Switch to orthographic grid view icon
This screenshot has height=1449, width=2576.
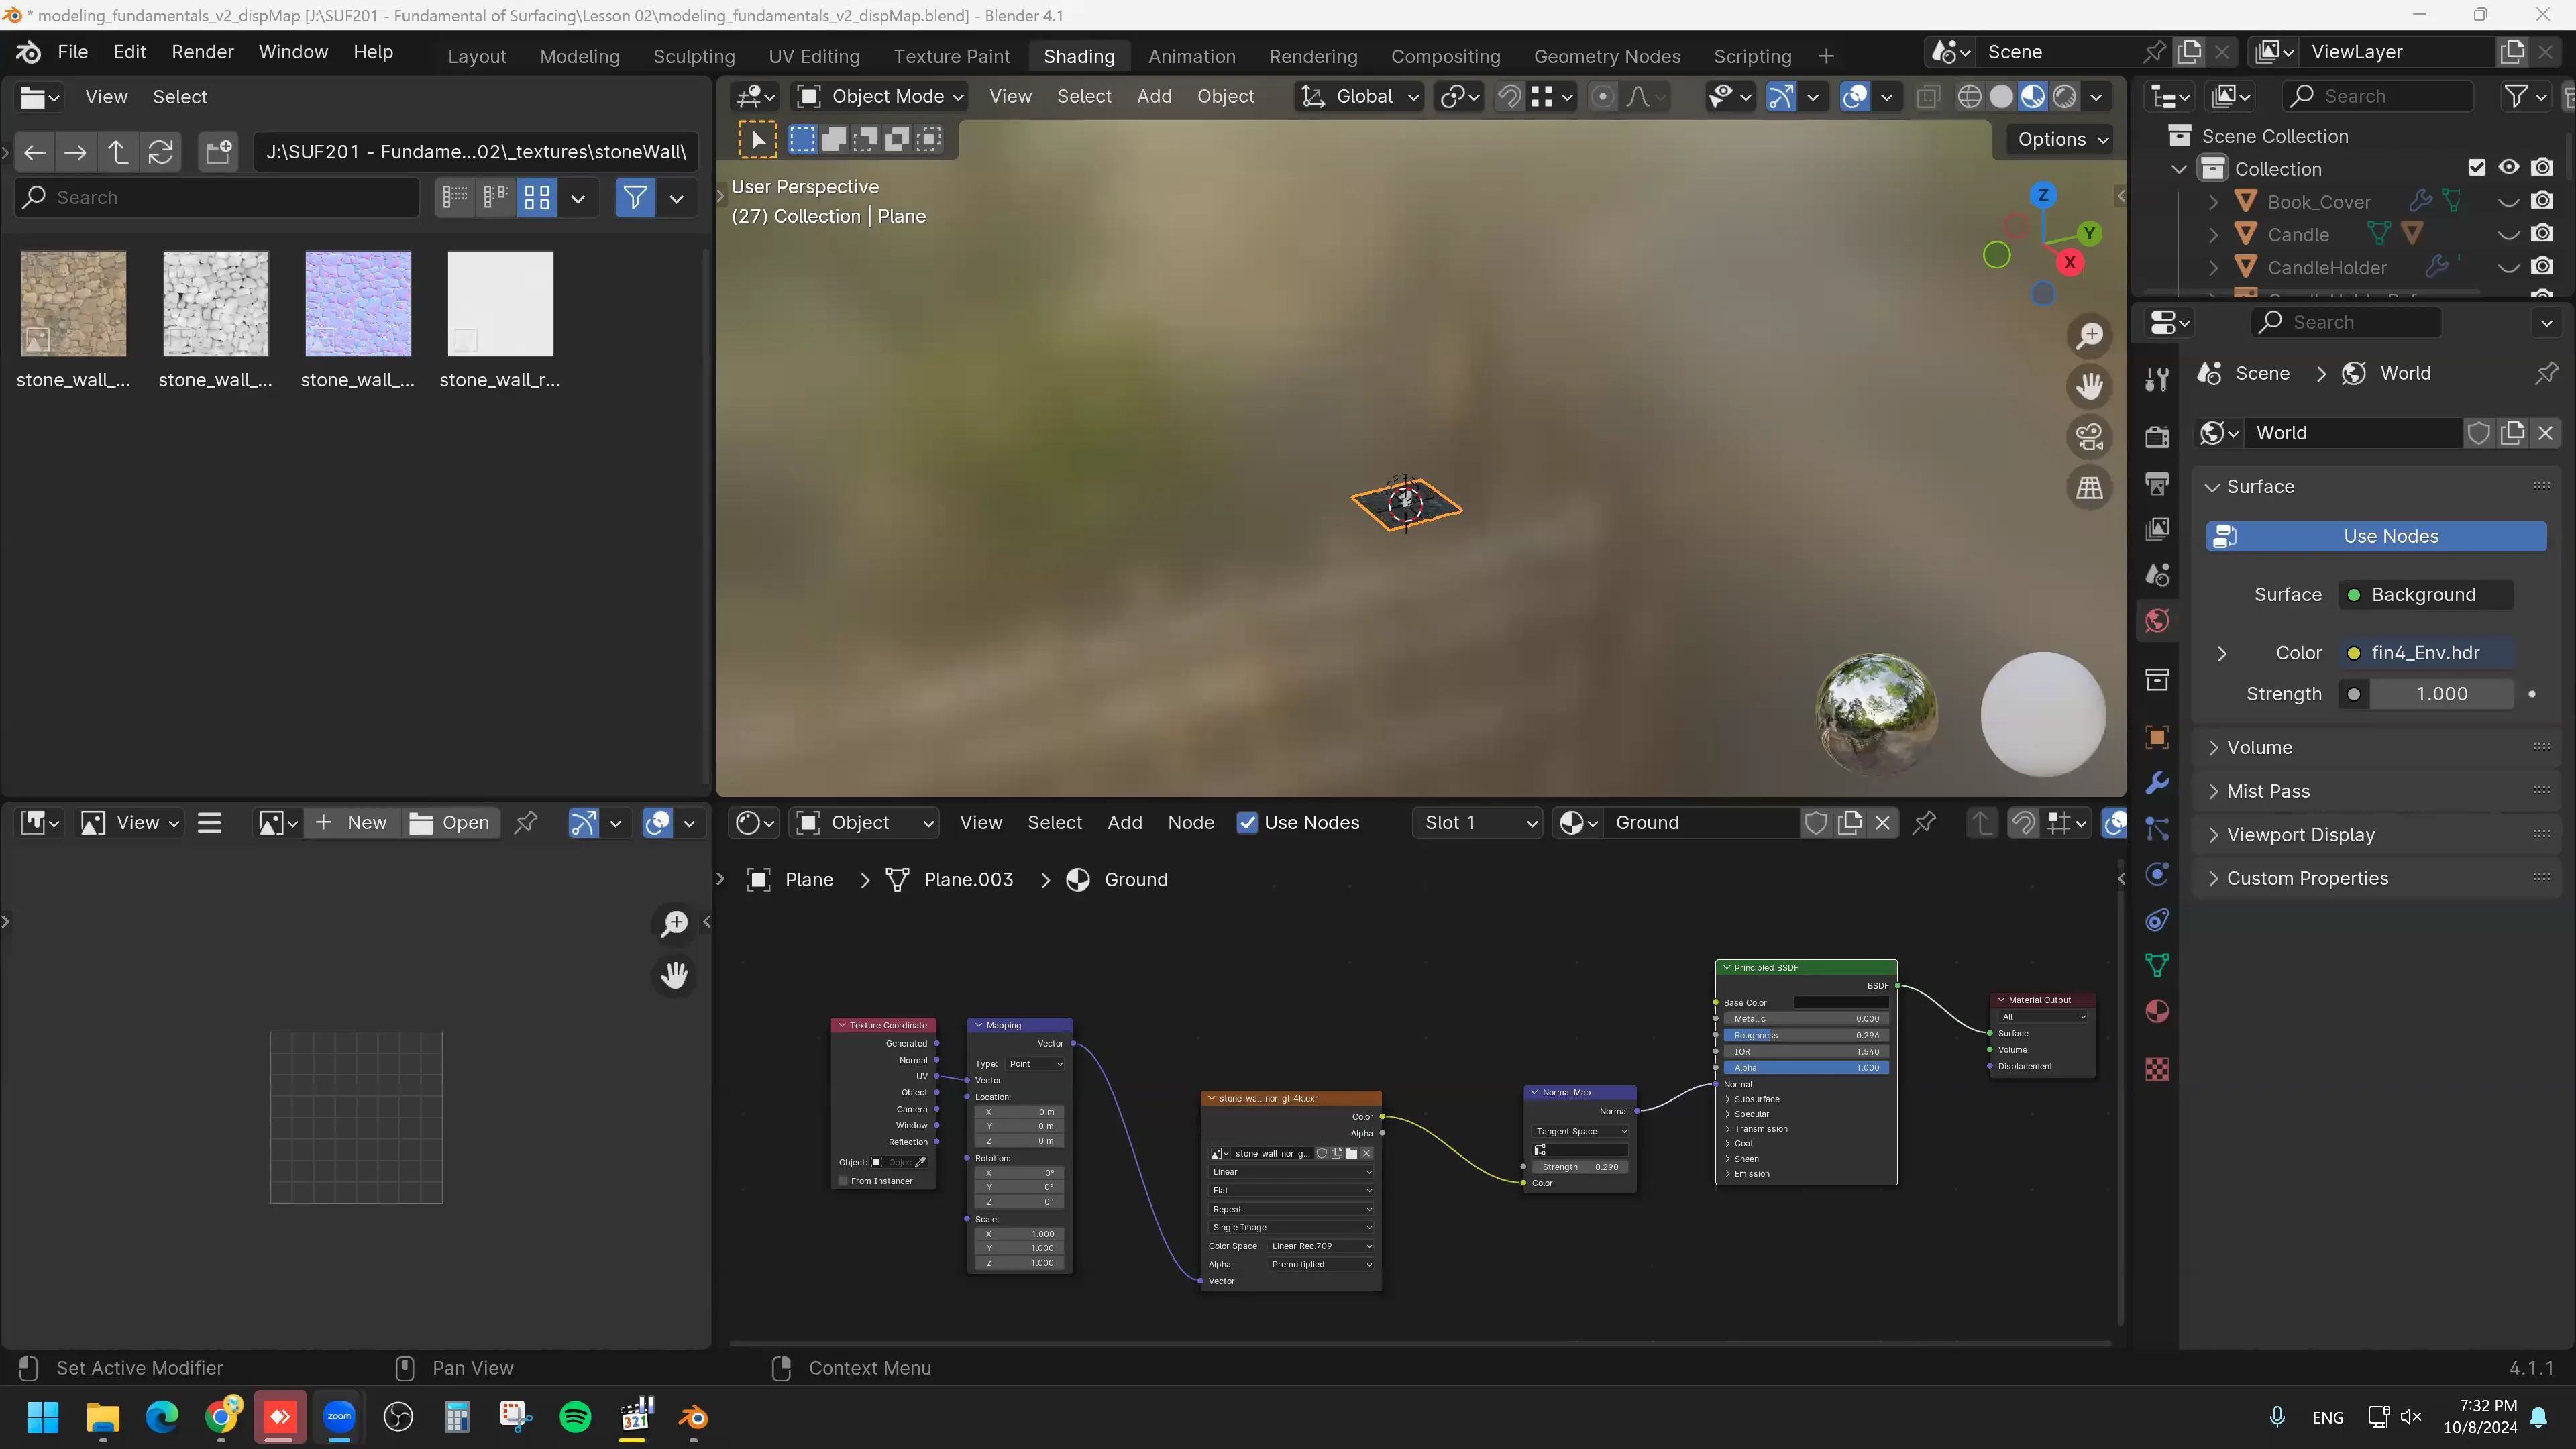(2089, 488)
